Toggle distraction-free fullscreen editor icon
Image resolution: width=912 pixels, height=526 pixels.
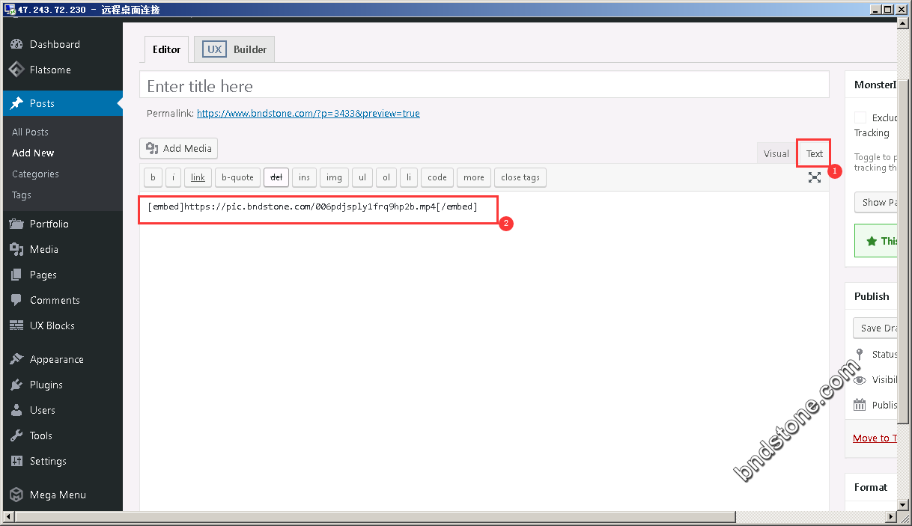815,177
